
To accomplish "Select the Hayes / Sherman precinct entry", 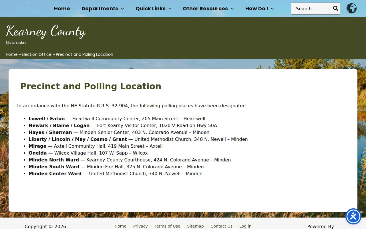I will [x=119, y=132].
